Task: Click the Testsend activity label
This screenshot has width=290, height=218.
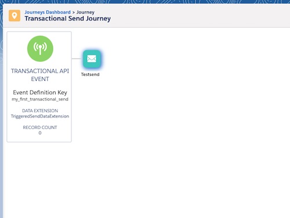Action: point(90,74)
